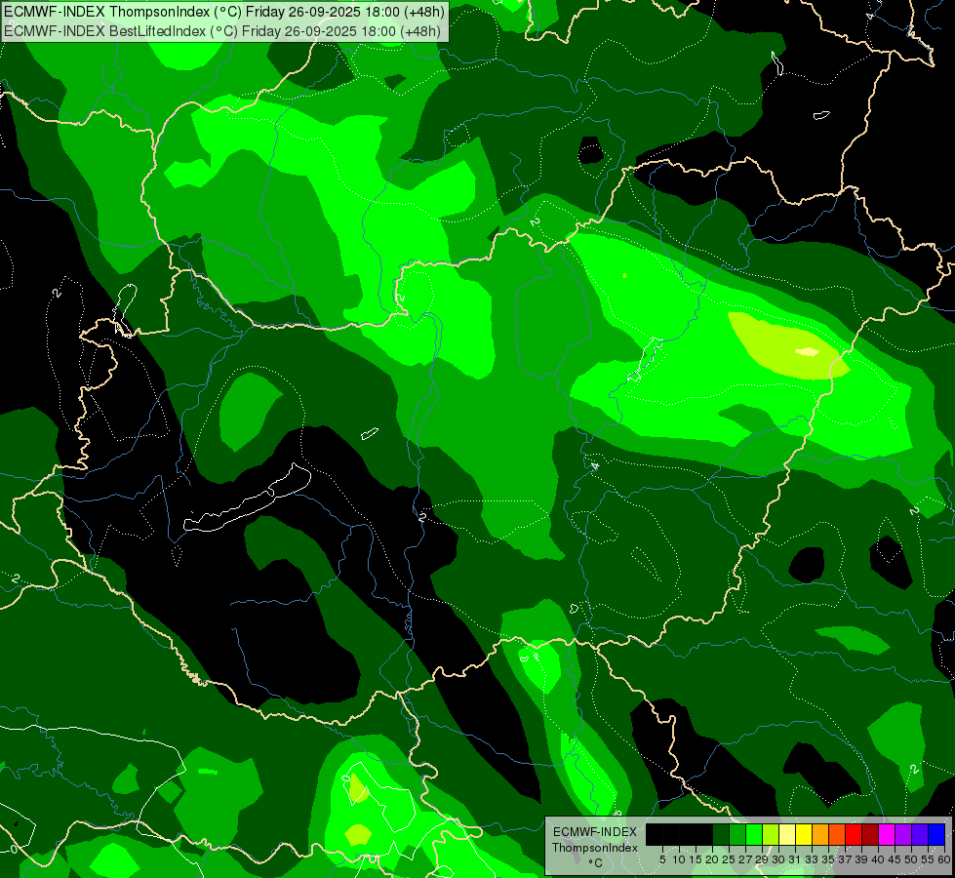Click the blue 55–60 legend swatch
This screenshot has width=955, height=878.
click(x=936, y=835)
